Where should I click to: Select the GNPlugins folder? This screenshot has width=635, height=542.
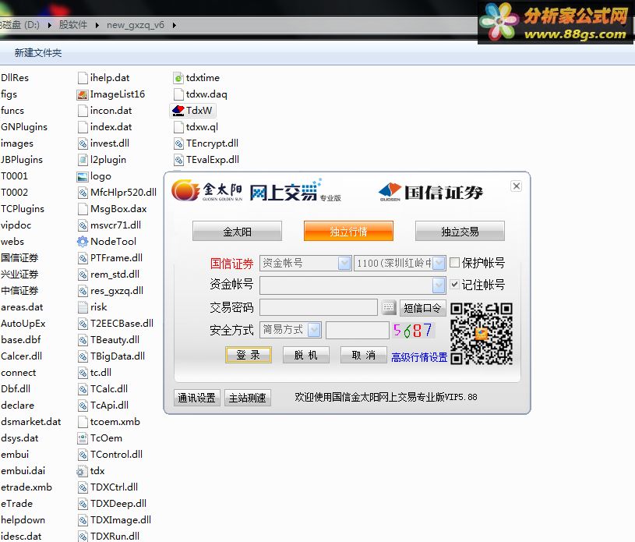click(24, 127)
